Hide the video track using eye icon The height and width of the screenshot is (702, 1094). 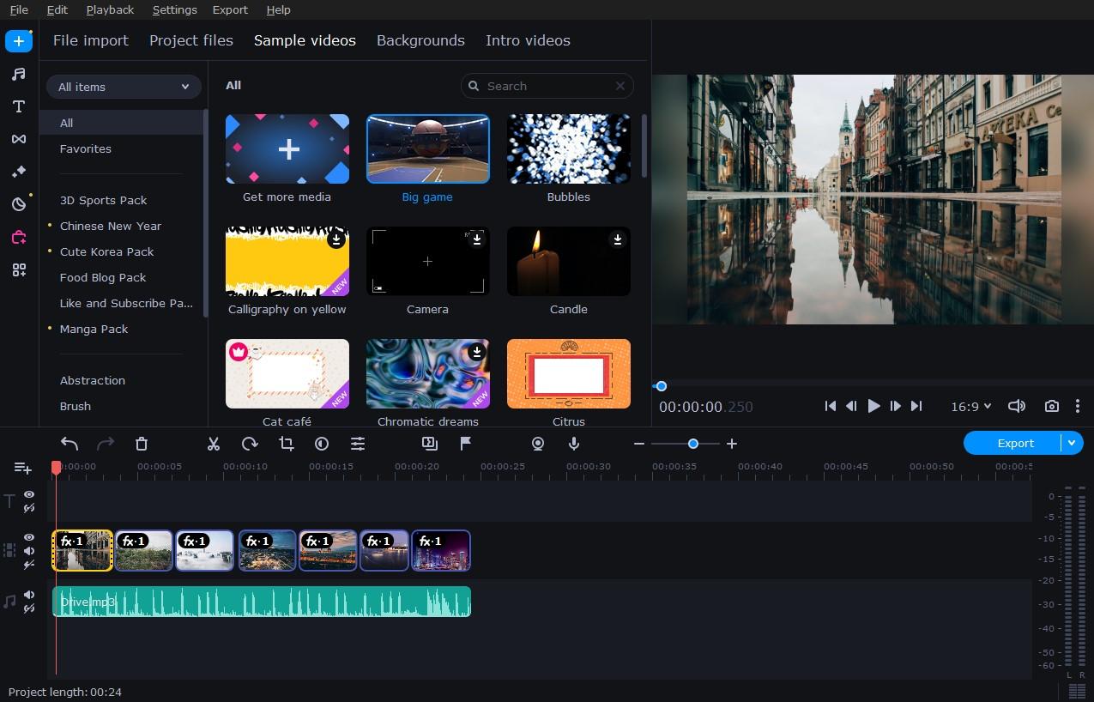pos(29,537)
